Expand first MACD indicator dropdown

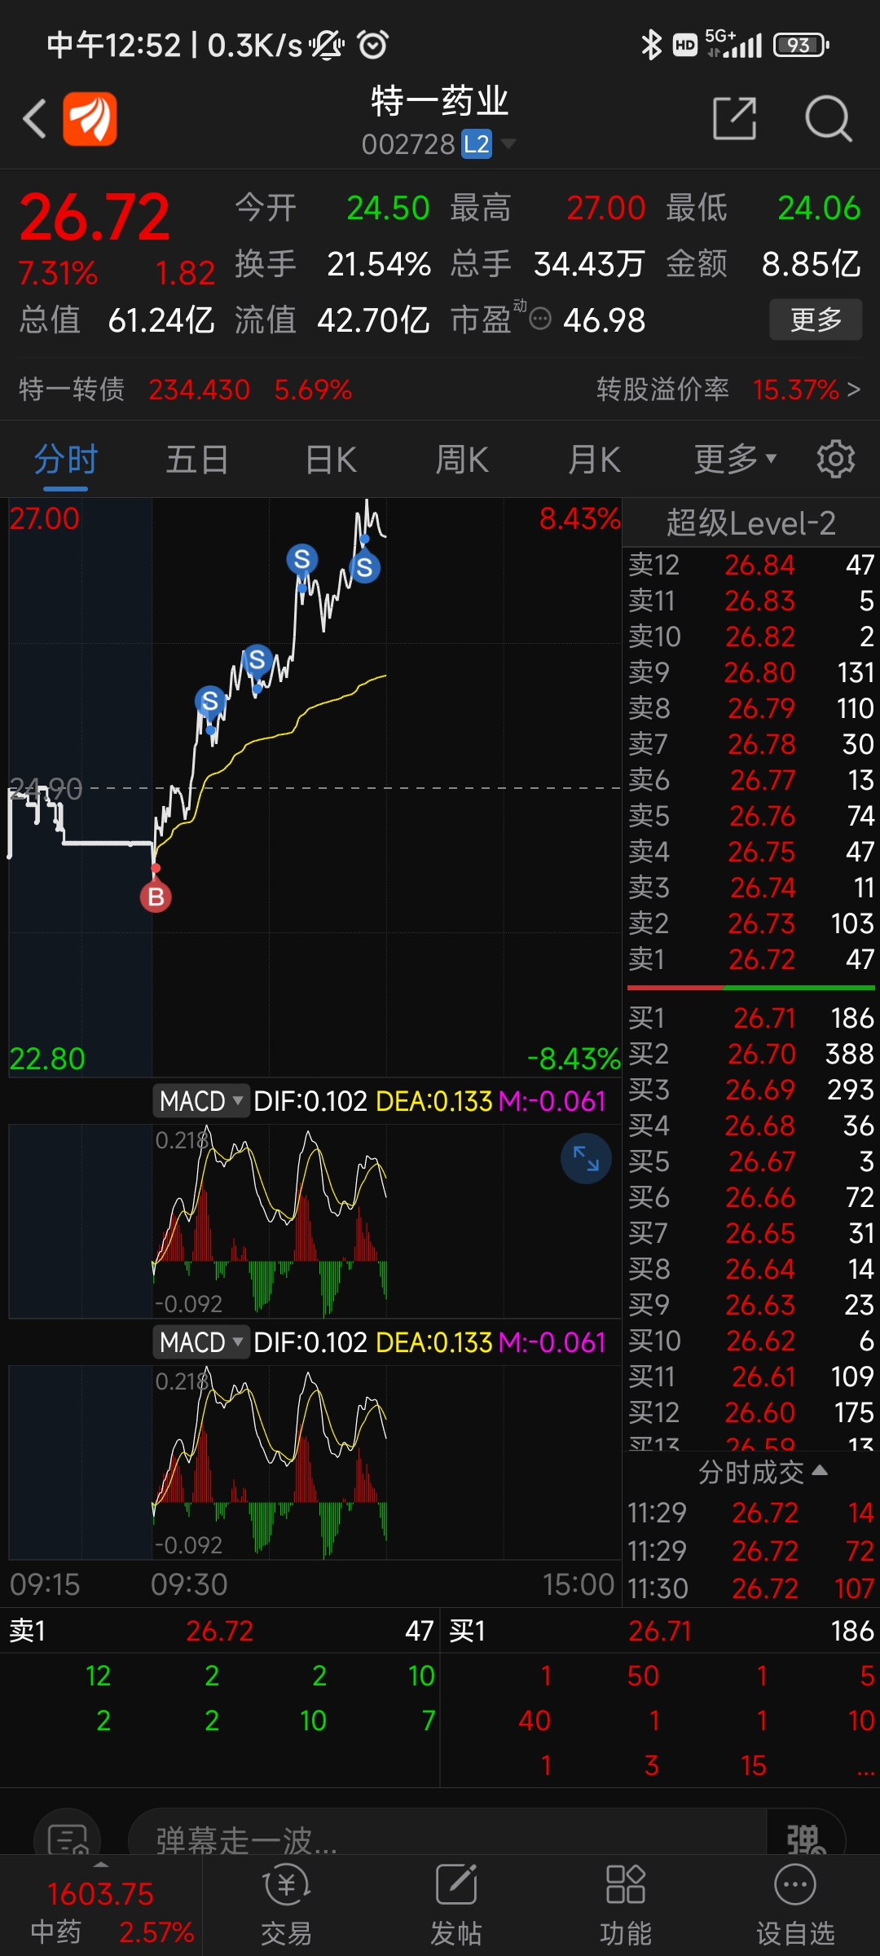click(200, 1101)
